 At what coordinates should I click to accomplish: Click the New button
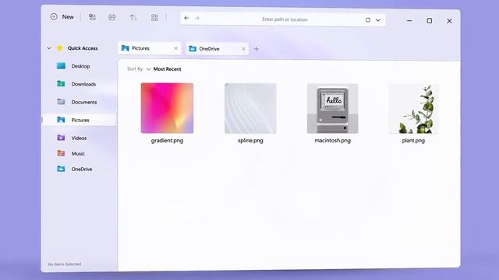[x=62, y=17]
